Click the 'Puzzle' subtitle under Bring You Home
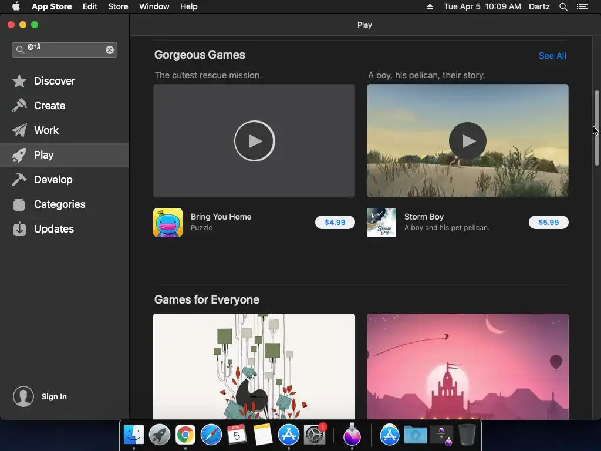Screen dimensions: 601x451 coord(202,227)
